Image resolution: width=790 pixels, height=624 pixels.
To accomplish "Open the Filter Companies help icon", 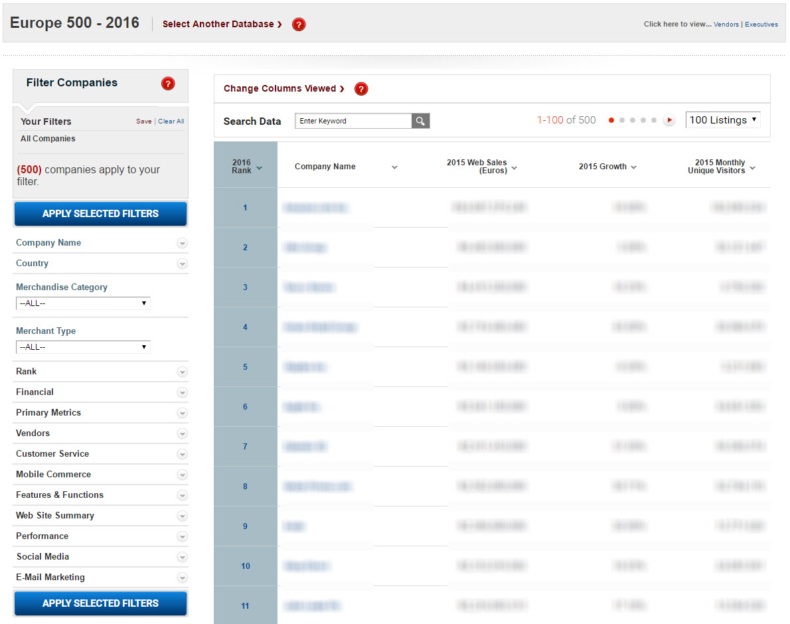I will click(x=168, y=84).
